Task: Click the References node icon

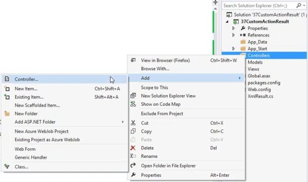Action: click(x=243, y=35)
